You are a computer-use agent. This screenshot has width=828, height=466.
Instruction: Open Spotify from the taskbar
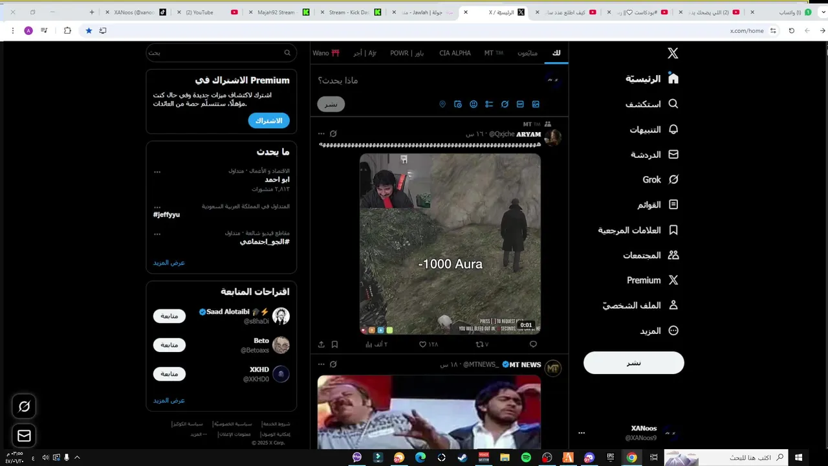tap(526, 458)
